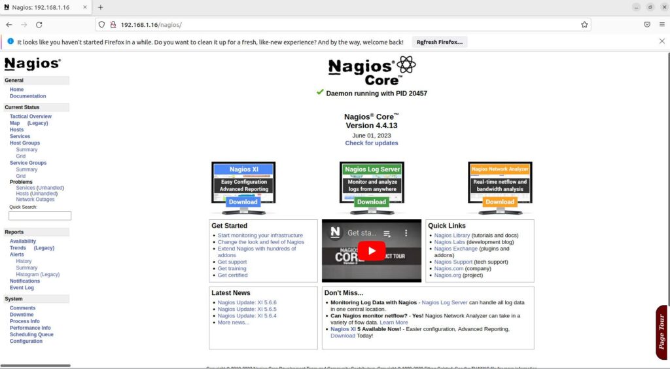Open the Trends report

(18, 248)
